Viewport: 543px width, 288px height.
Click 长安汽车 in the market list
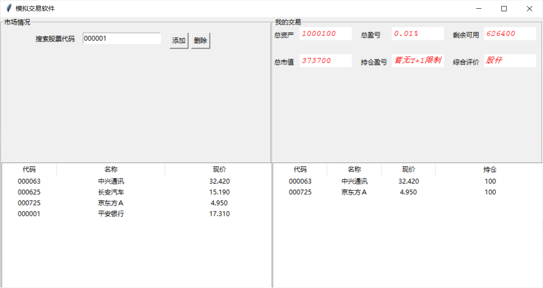[111, 192]
